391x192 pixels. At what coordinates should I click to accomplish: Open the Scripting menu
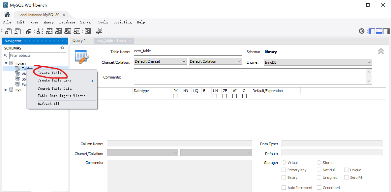122,22
